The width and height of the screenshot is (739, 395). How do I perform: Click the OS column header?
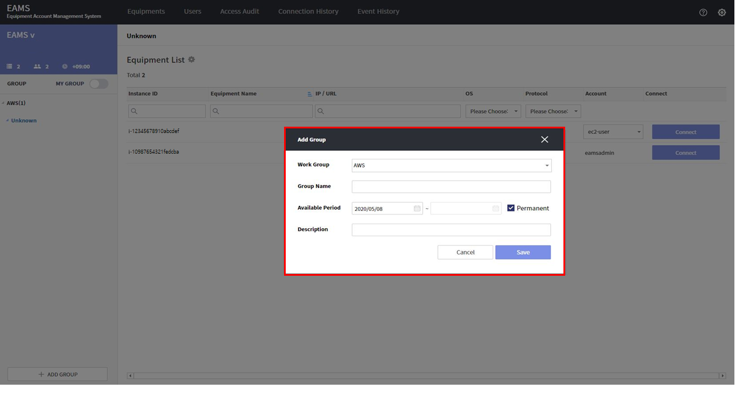tap(469, 93)
